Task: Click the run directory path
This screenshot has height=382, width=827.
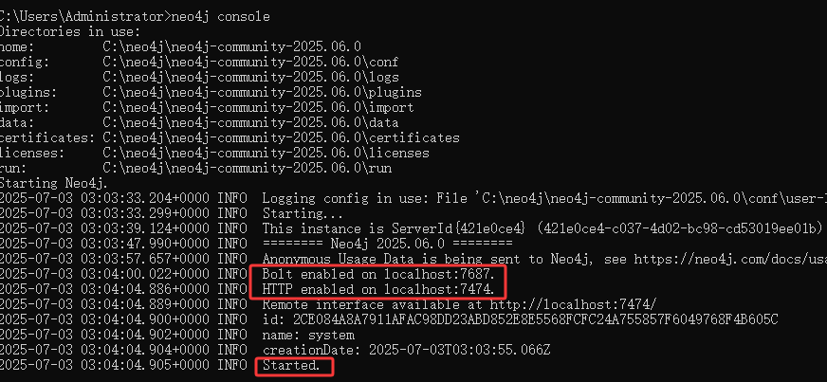Action: pos(247,169)
